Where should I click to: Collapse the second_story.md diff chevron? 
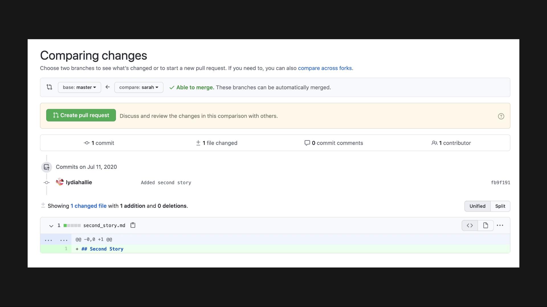(51, 226)
